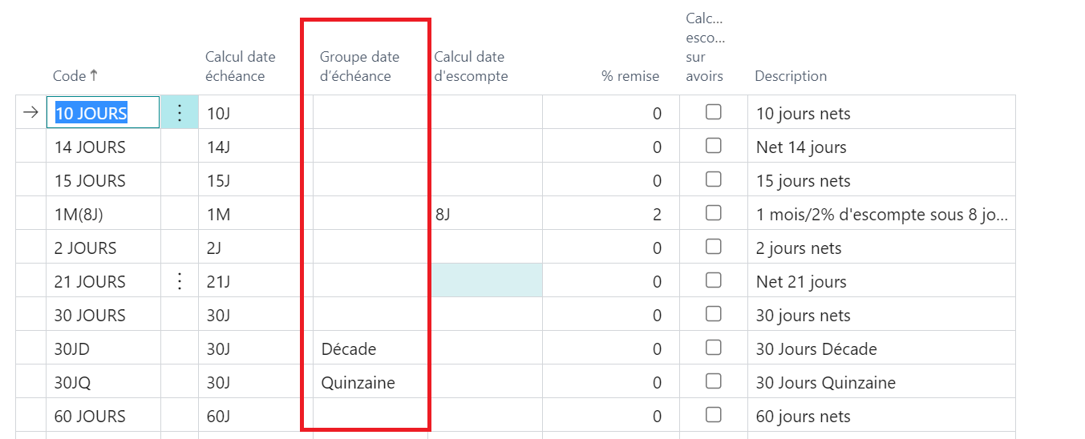The image size is (1085, 439).
Task: Toggle discount-on-credit-memos checkbox for 10 JOURS
Action: (x=713, y=112)
